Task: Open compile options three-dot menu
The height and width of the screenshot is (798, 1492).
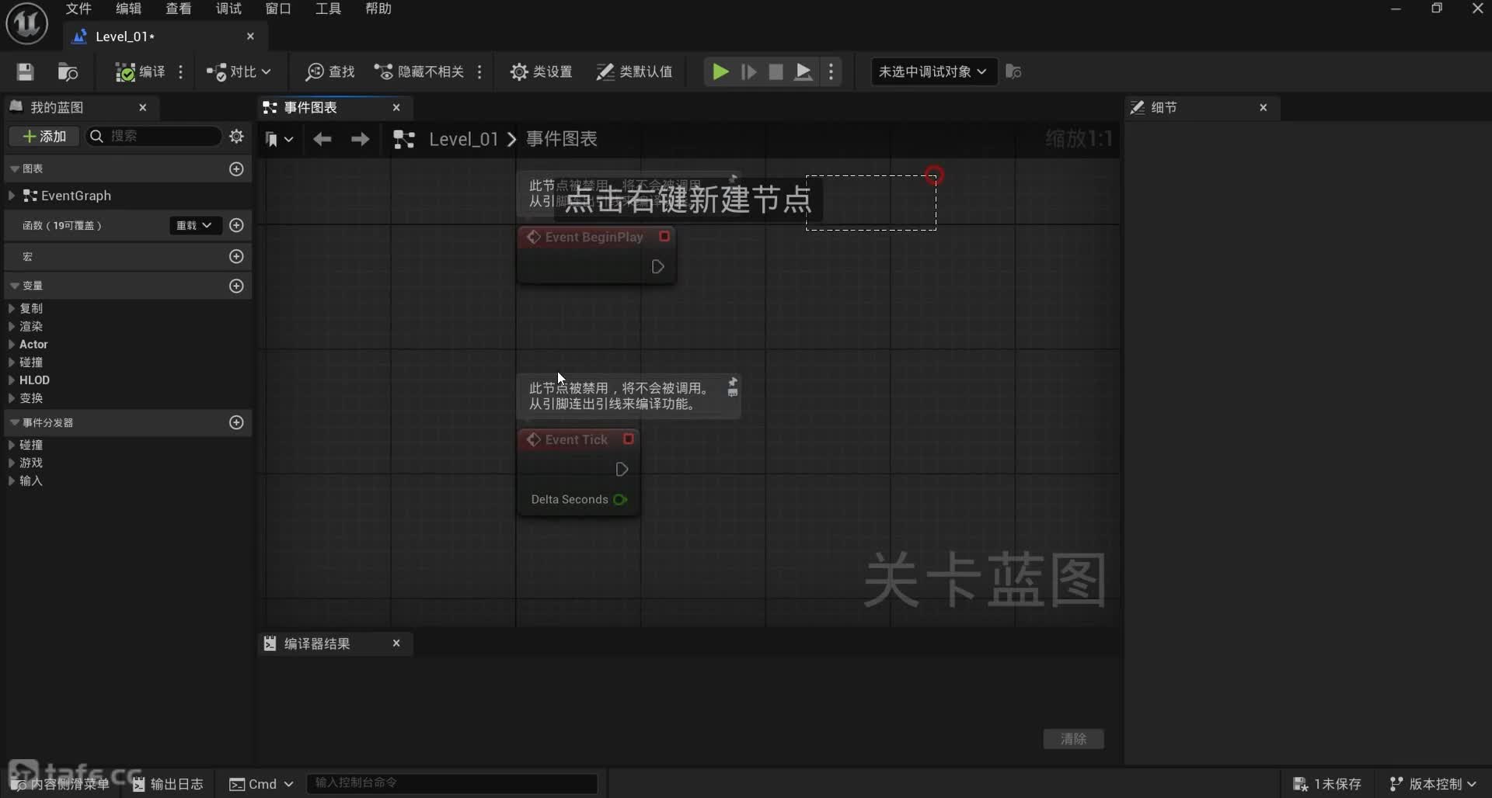Action: [x=181, y=72]
